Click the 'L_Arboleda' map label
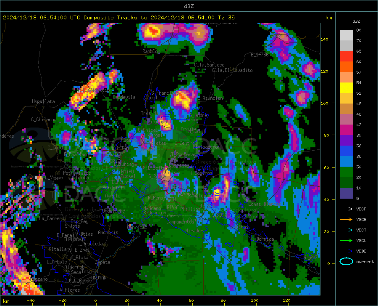This screenshot has height=306, width=378. [x=90, y=244]
